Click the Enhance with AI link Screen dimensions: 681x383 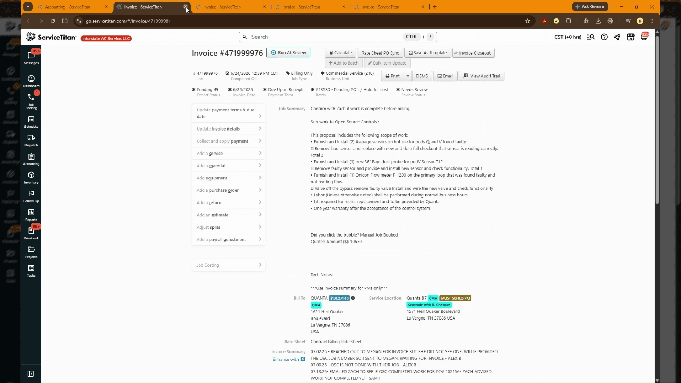tap(289, 359)
